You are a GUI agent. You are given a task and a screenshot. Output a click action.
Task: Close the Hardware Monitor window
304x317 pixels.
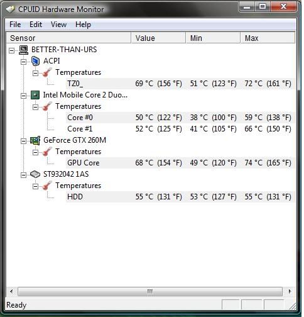(283, 7)
